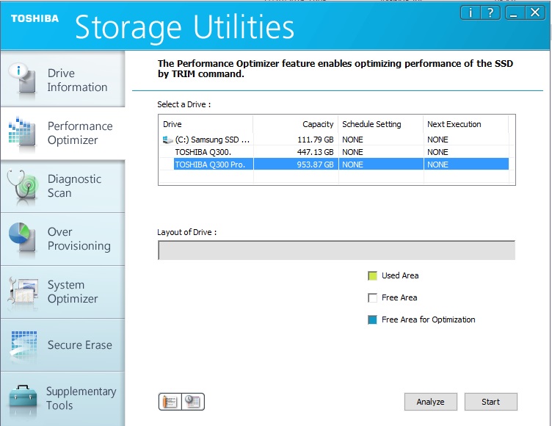Click the white Free Area legend swatch
This screenshot has height=426, width=552.
[372, 297]
